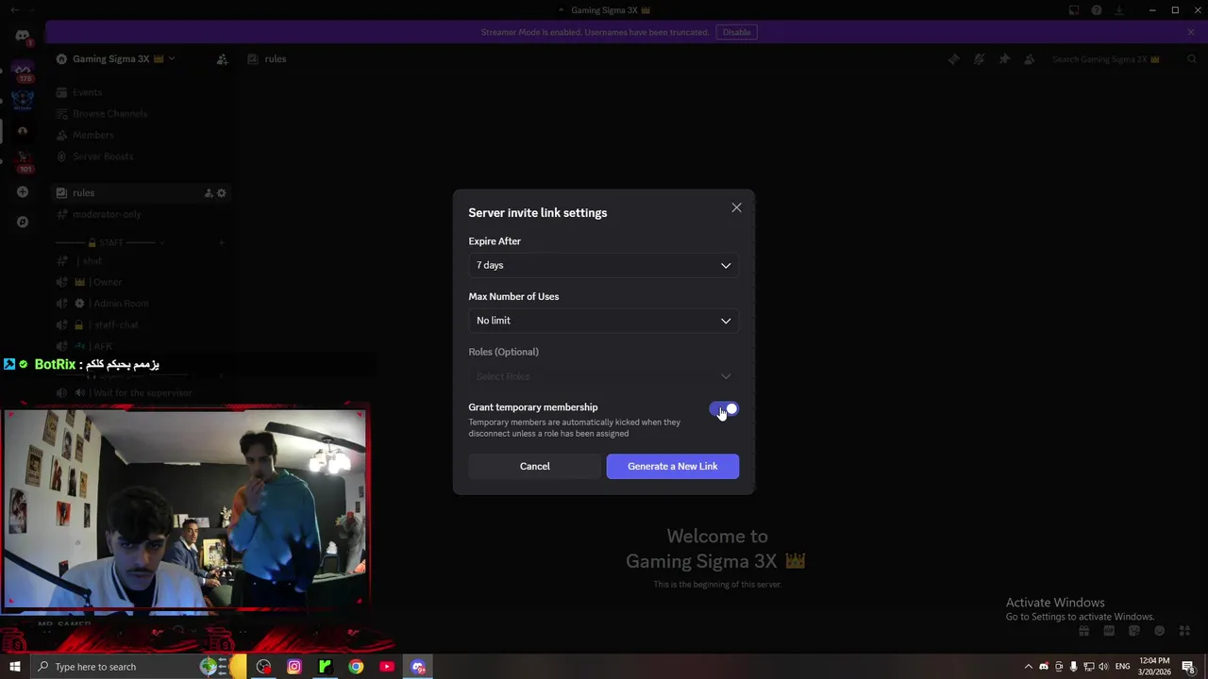Open the server icon with 101 badge
Image resolution: width=1208 pixels, height=679 pixels.
(x=23, y=160)
